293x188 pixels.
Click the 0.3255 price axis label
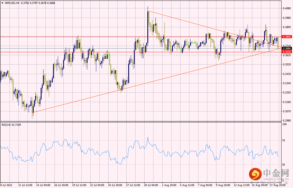pos(287,93)
